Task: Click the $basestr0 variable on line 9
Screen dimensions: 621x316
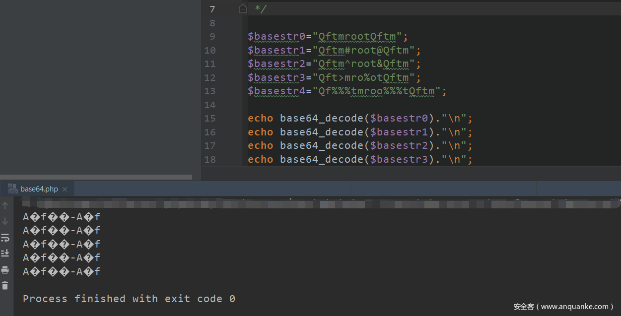Action: (276, 37)
